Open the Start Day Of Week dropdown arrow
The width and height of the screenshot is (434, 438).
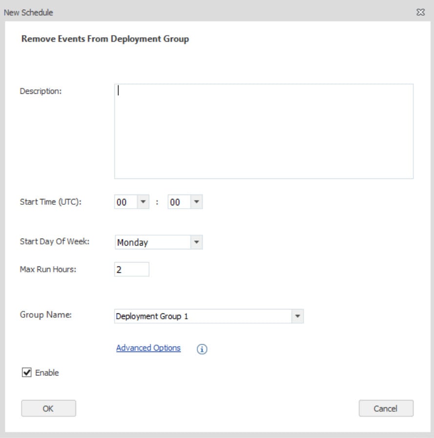point(196,242)
